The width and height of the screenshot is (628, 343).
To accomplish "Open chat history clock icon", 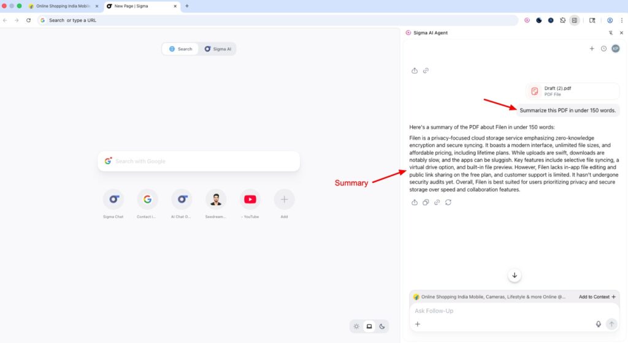I will point(603,48).
